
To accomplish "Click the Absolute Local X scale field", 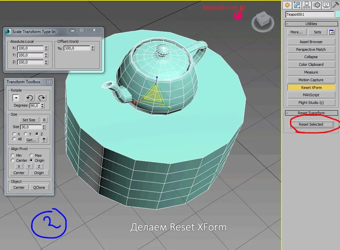I will click(x=30, y=48).
